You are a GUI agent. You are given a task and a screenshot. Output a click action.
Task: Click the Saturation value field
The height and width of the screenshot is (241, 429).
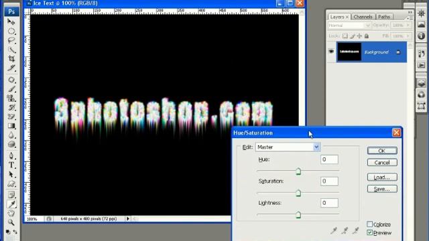click(x=329, y=181)
